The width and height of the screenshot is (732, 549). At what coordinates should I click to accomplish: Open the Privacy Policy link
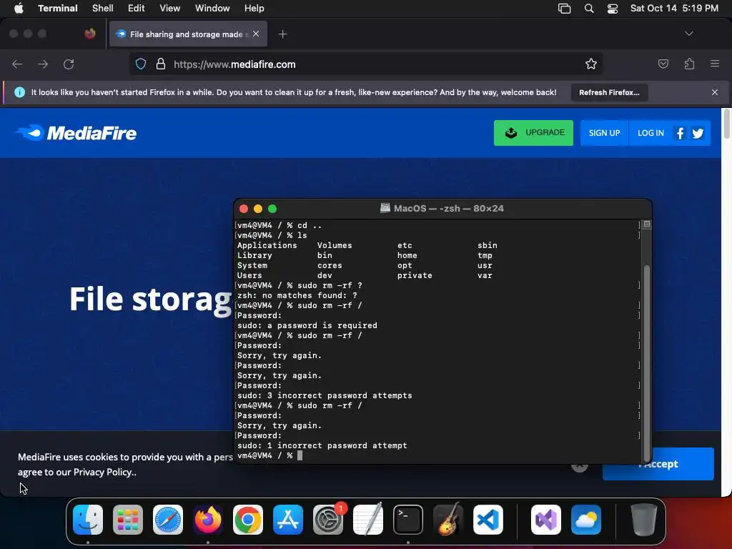[x=104, y=472]
